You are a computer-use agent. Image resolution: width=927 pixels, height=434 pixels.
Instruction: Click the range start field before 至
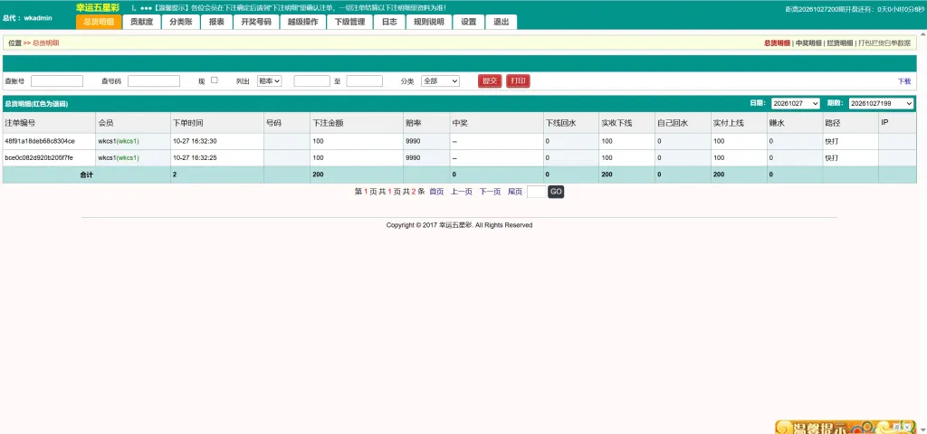311,80
